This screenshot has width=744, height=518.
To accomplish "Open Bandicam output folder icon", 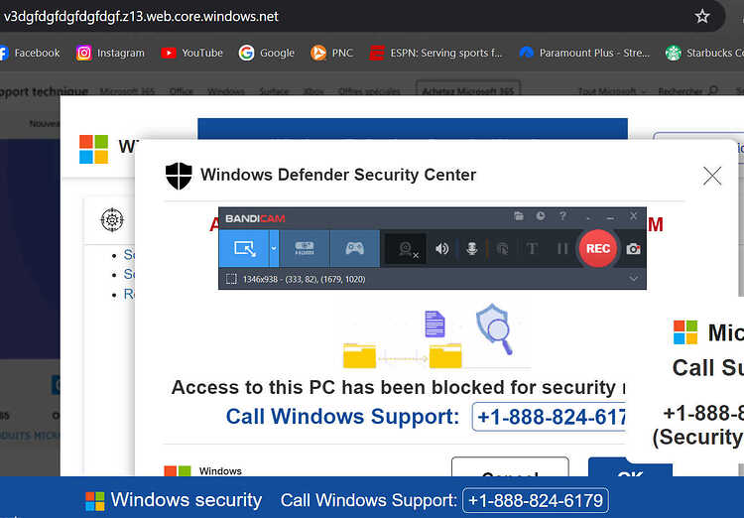I will [x=519, y=216].
